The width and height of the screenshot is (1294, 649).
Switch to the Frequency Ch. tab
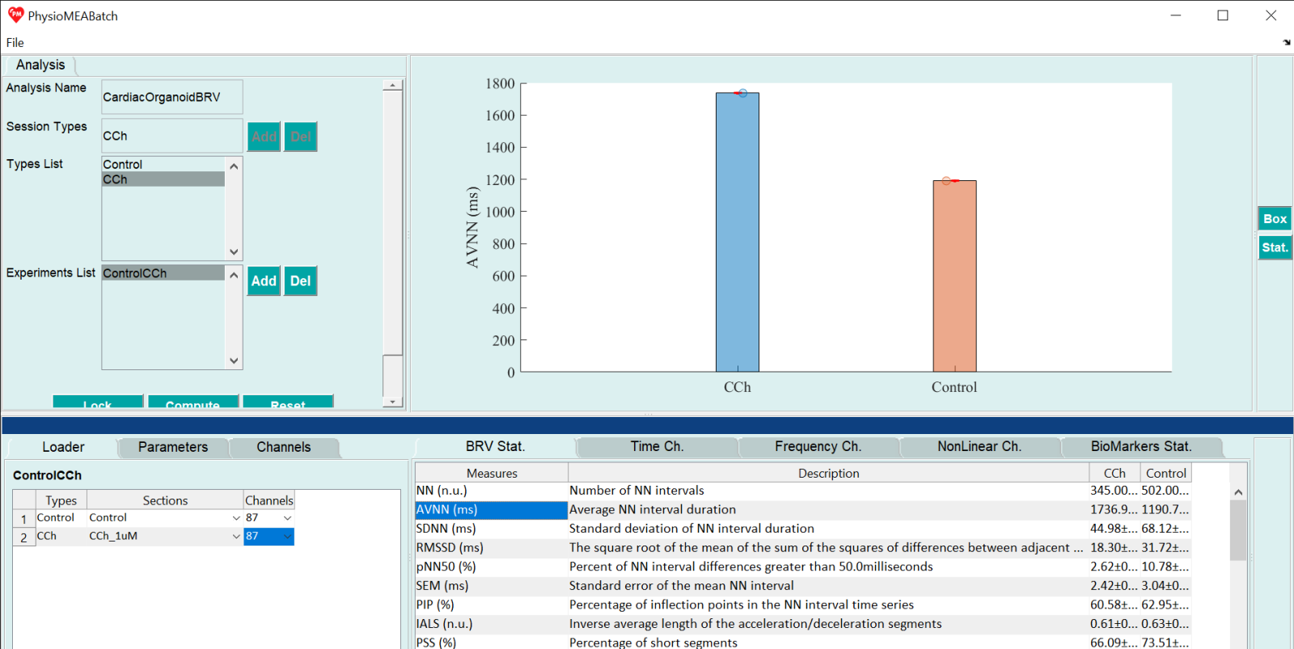pyautogui.click(x=818, y=446)
